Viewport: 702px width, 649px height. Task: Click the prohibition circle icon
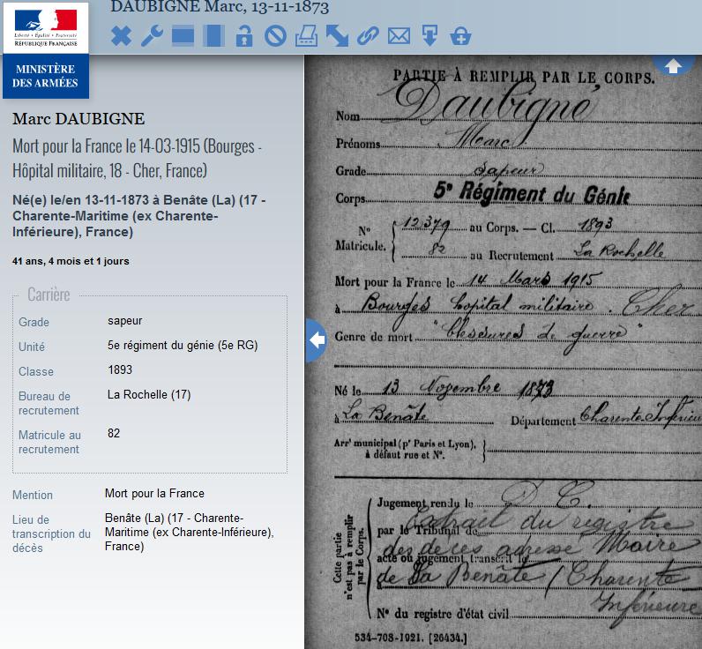point(275,36)
